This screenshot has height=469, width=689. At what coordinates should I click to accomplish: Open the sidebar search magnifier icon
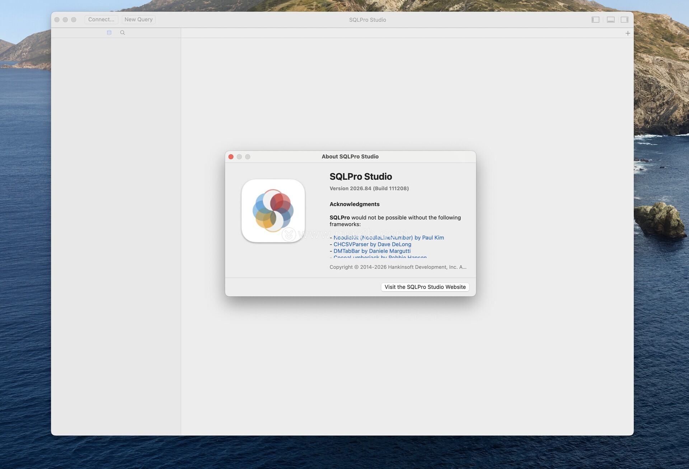point(122,33)
